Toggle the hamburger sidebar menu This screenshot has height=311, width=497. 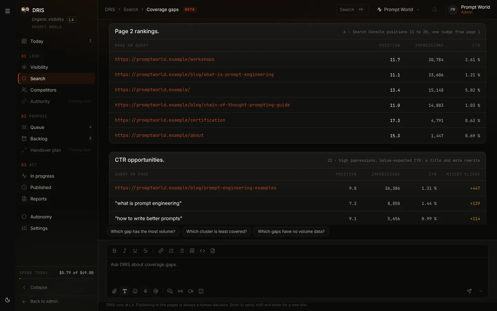click(x=8, y=11)
